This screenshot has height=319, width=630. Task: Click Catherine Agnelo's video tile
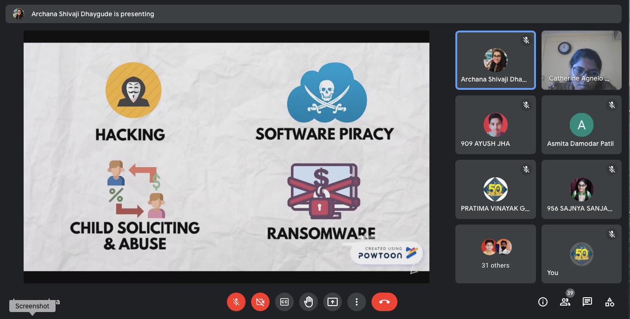click(581, 60)
